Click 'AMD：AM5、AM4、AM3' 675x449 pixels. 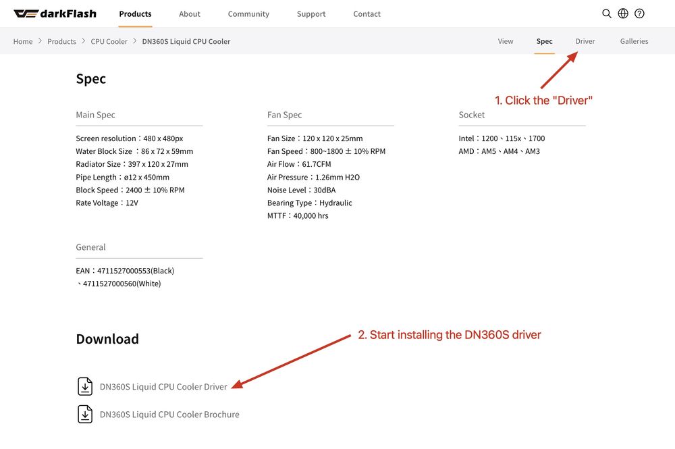pyautogui.click(x=499, y=151)
